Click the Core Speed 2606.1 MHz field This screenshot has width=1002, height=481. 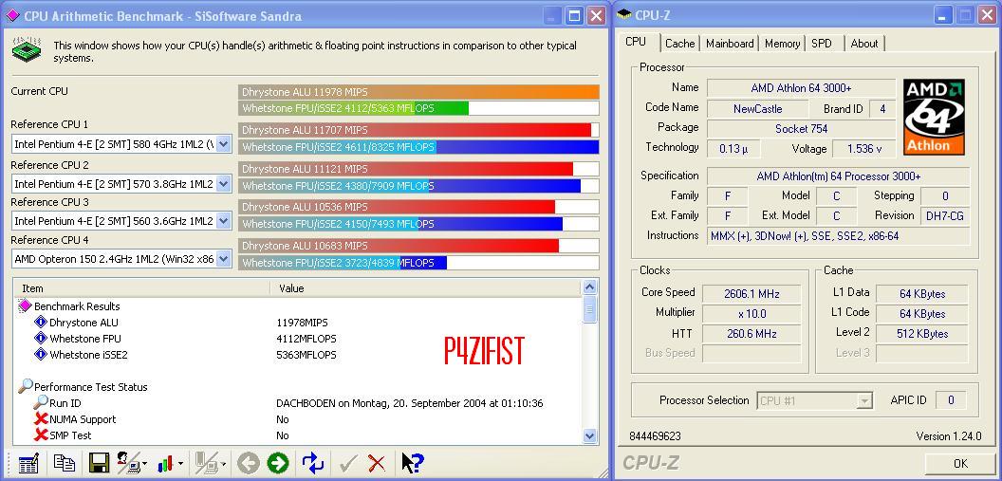pos(751,294)
